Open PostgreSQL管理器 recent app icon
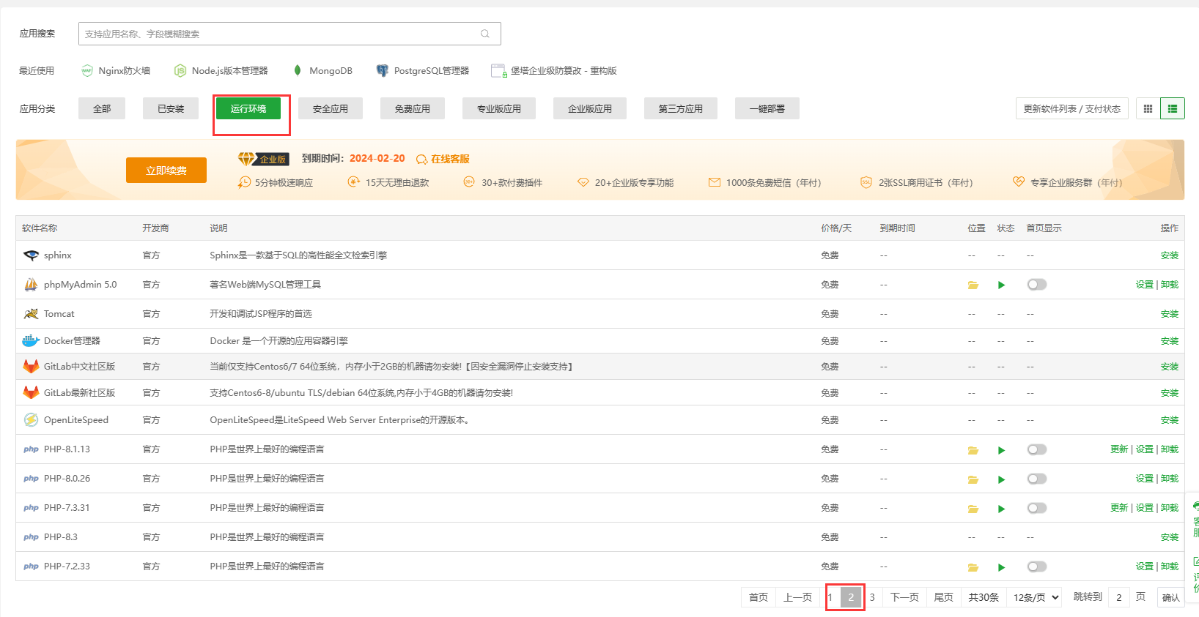The height and width of the screenshot is (617, 1199). [383, 71]
